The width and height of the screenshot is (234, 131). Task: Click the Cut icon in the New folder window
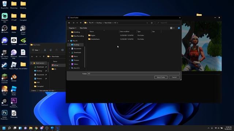(45, 50)
